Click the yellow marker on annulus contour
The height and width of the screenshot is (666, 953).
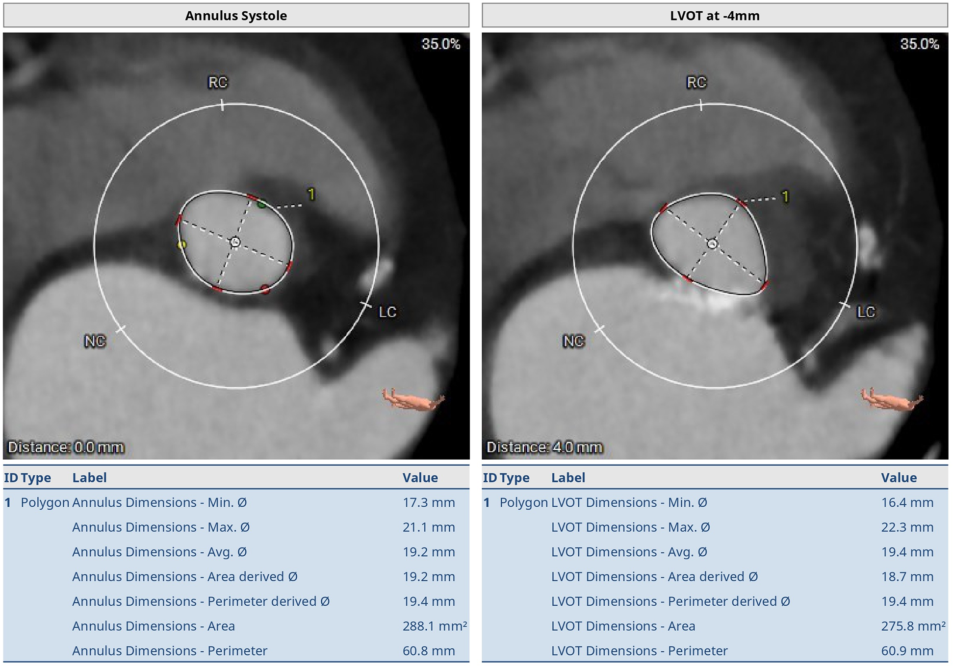[x=182, y=244]
